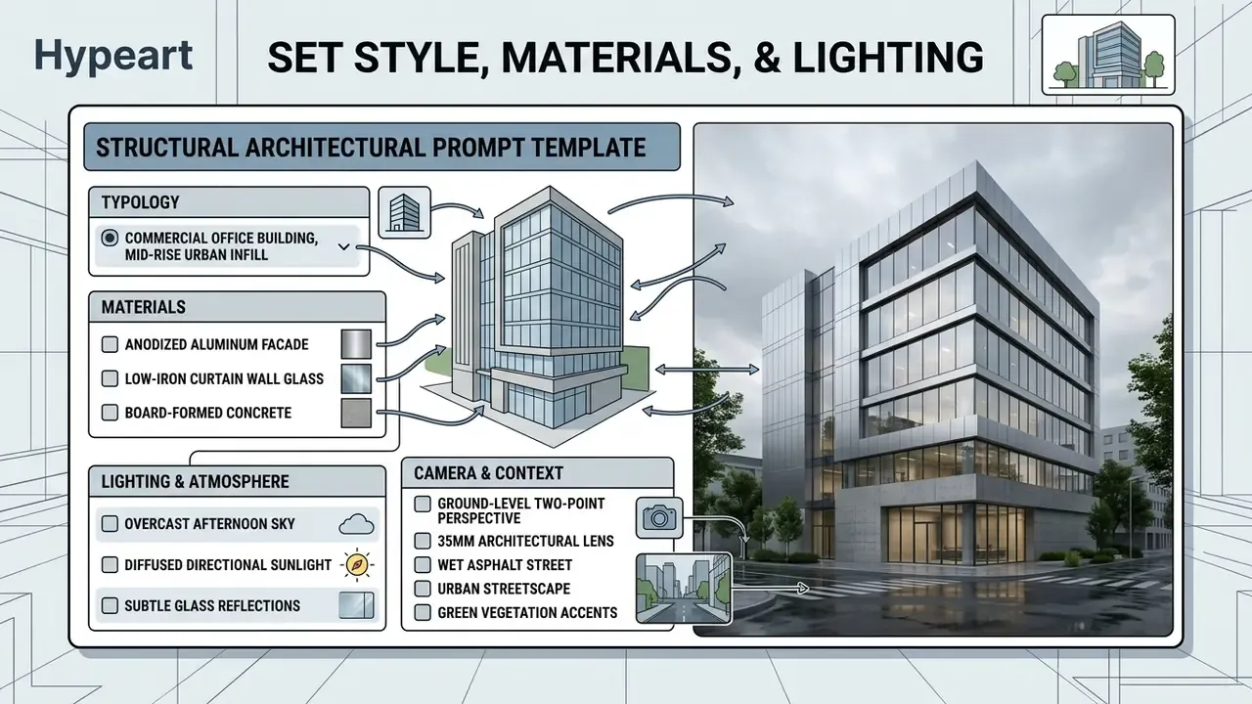
Task: Tick the 35mm Architectural Lens checkbox
Action: [423, 541]
